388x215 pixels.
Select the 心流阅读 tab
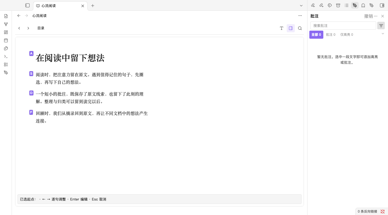(60, 6)
